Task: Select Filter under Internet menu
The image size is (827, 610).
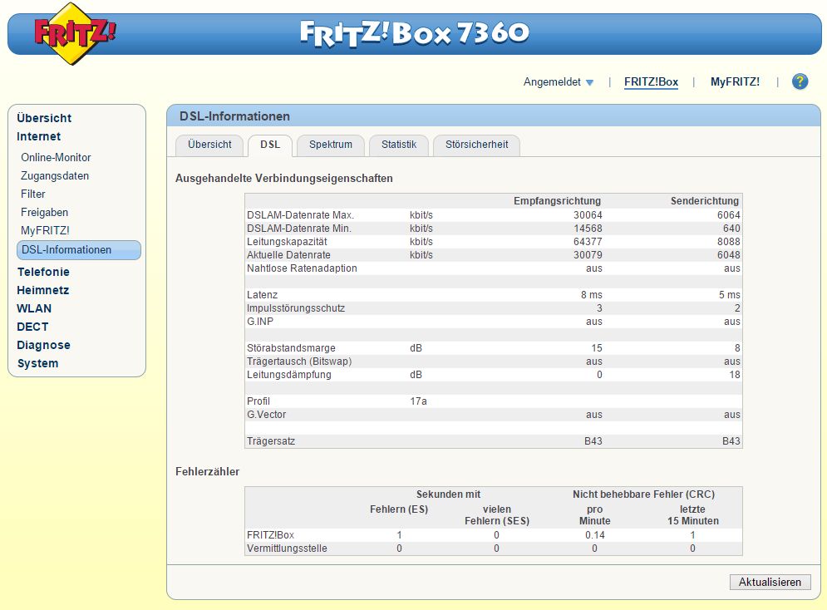Action: 33,194
